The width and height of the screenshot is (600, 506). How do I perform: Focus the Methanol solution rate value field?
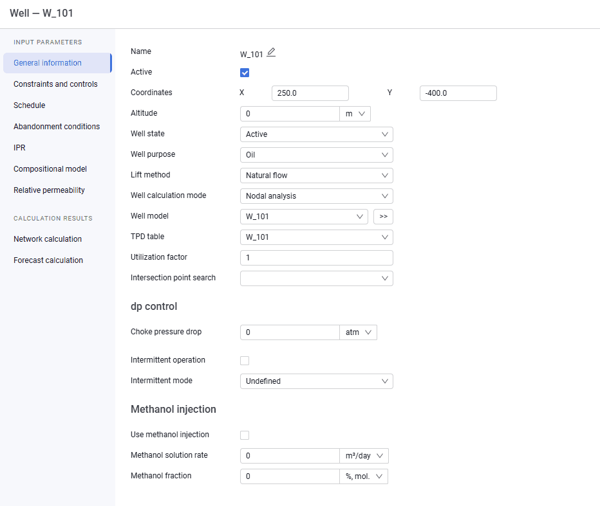(x=290, y=456)
